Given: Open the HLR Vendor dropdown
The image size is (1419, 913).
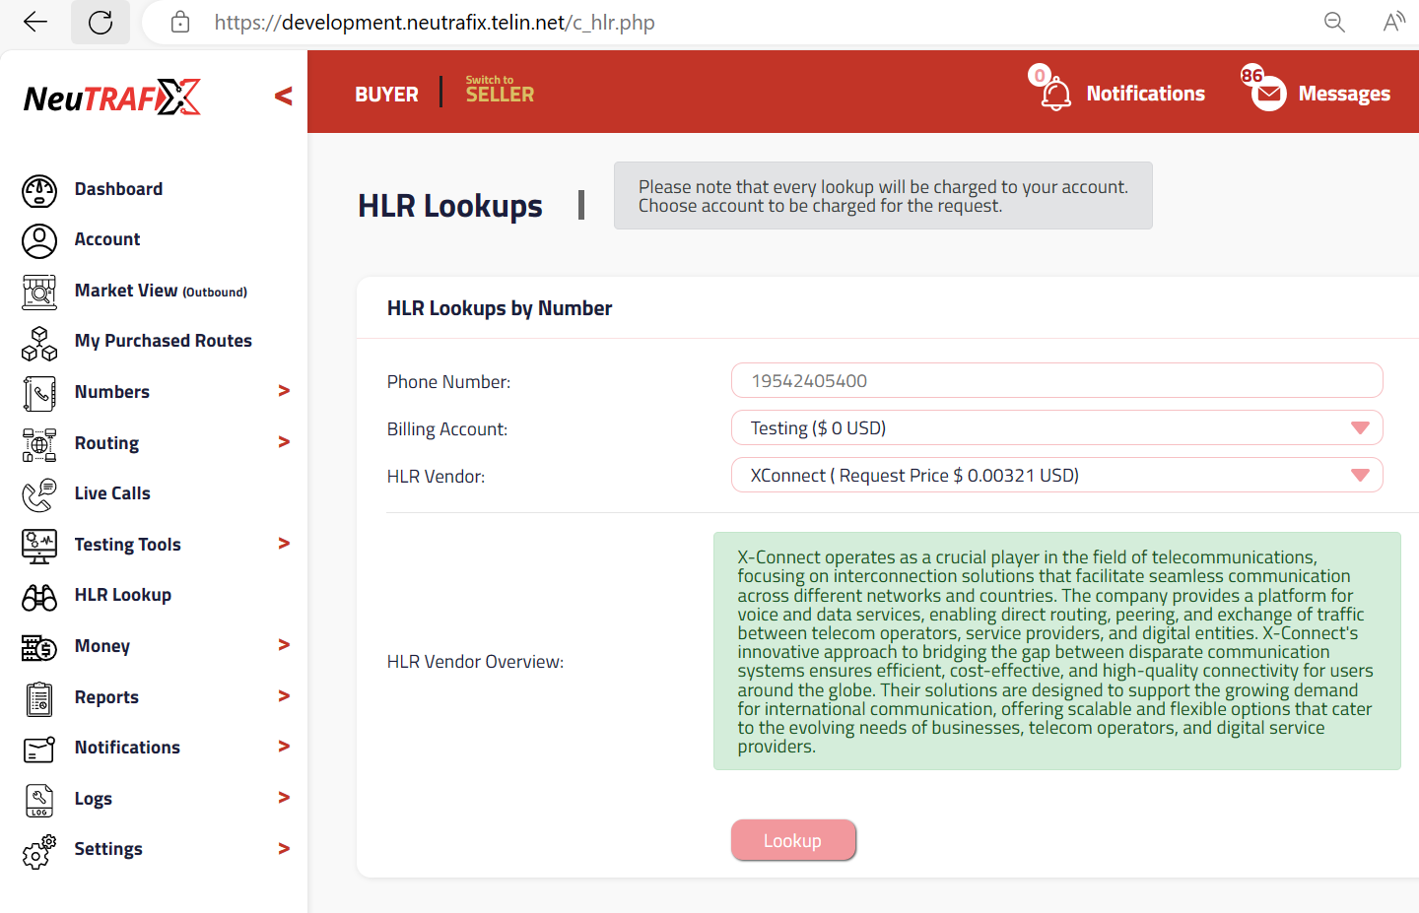Looking at the screenshot, I should click(1056, 476).
